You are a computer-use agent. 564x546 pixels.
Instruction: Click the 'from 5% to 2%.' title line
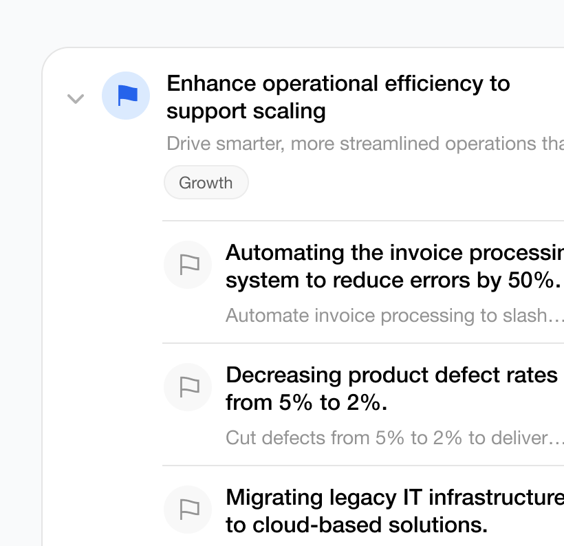pos(306,403)
